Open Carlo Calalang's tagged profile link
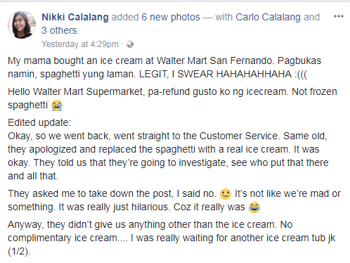 (x=268, y=17)
